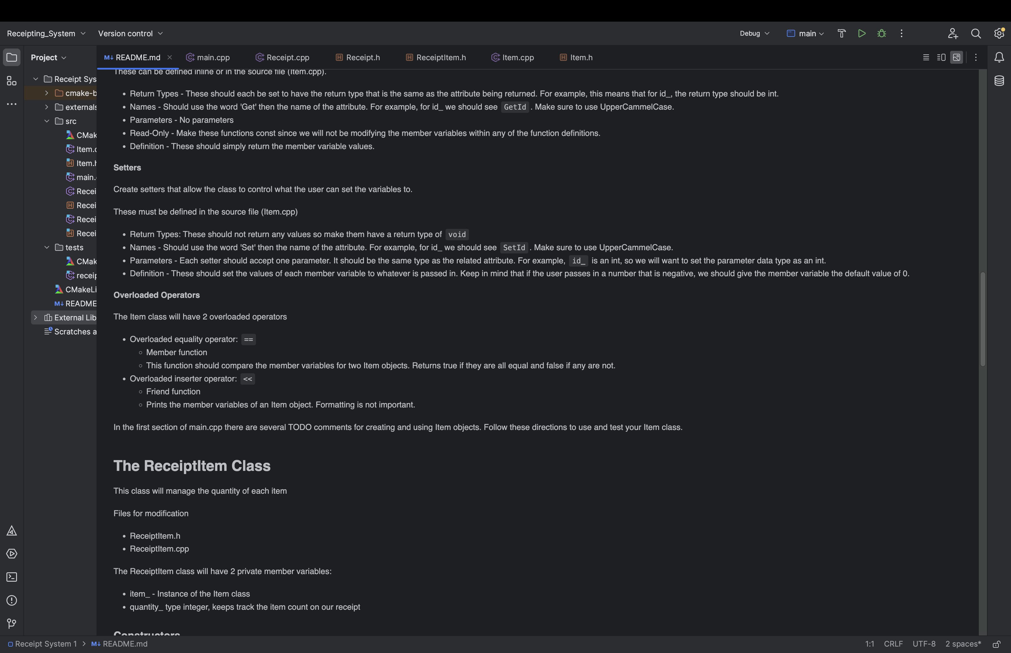This screenshot has width=1011, height=653.
Task: Click the UTF-8 encoding indicator
Action: (924, 644)
